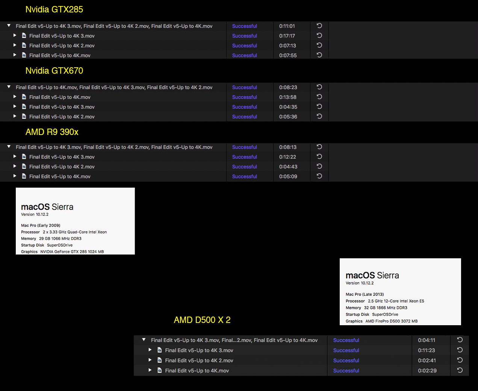Click the reload icon beside time 0:13:58
Screen dimensions: 478x391
point(319,97)
